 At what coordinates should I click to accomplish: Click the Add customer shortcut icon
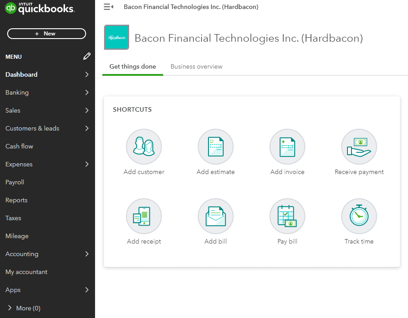click(143, 147)
